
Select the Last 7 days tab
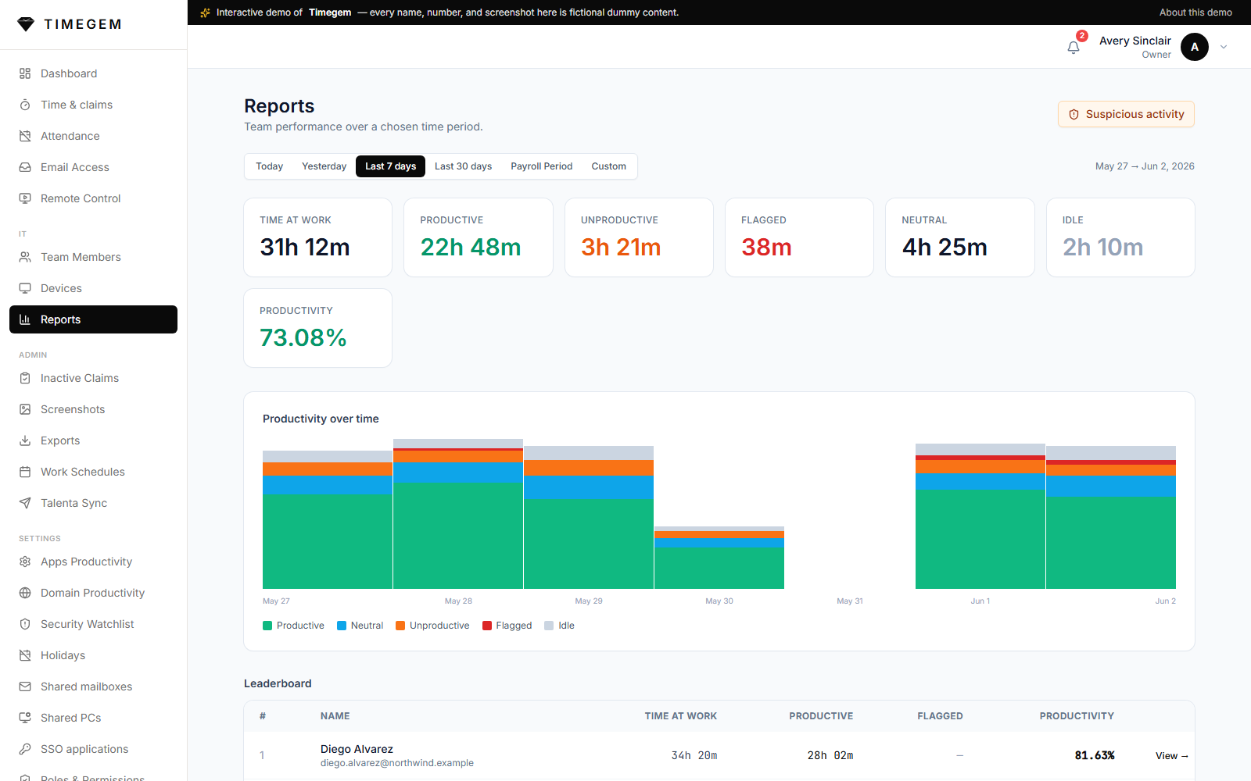(390, 166)
